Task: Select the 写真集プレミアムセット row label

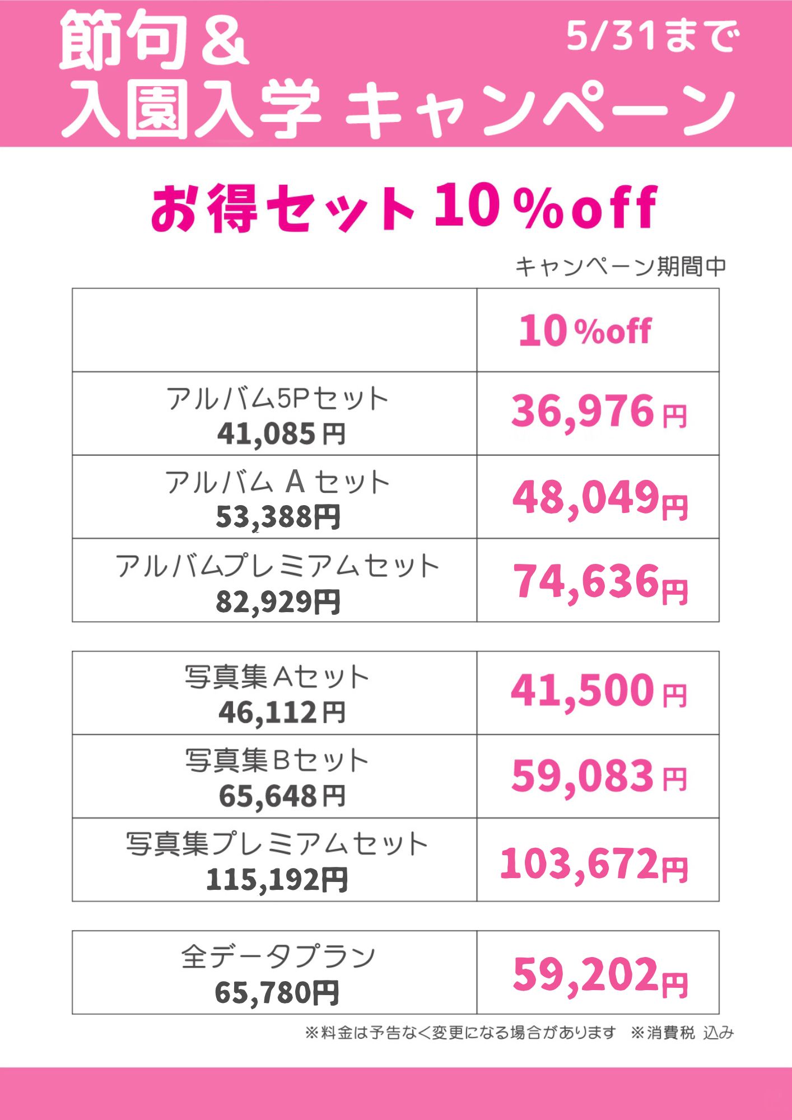Action: [x=277, y=844]
